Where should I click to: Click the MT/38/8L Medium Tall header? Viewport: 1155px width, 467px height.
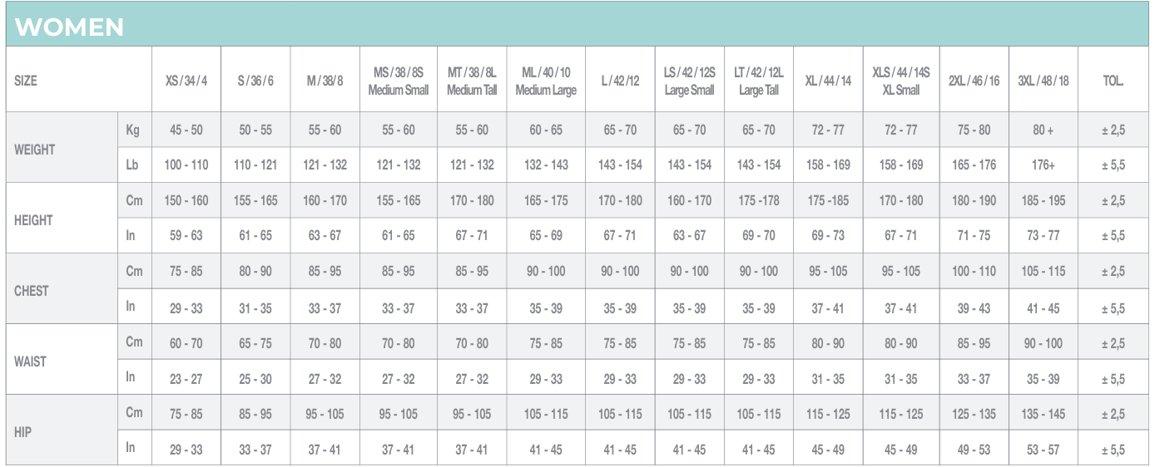point(472,81)
